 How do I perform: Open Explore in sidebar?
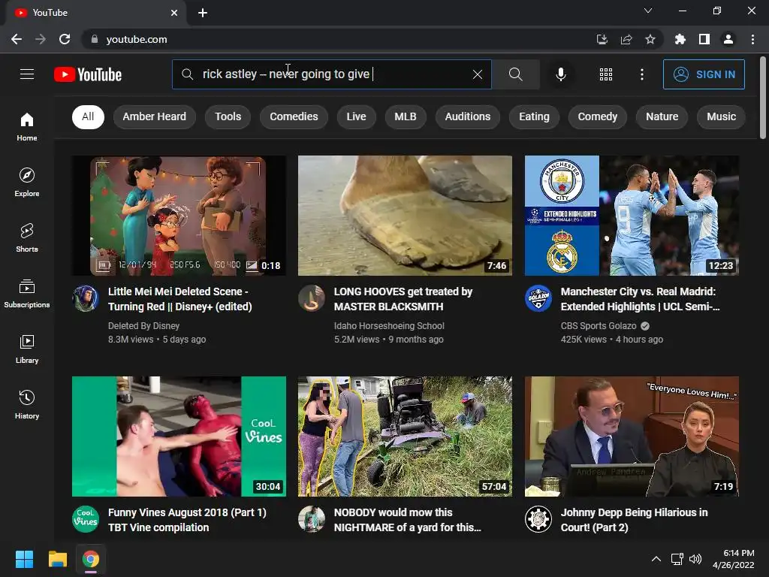click(x=27, y=182)
